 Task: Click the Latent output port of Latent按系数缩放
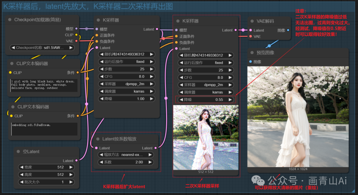pyautogui.click(x=156, y=148)
